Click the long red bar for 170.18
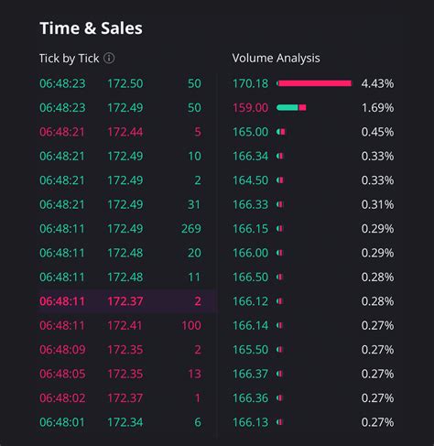 tap(314, 83)
